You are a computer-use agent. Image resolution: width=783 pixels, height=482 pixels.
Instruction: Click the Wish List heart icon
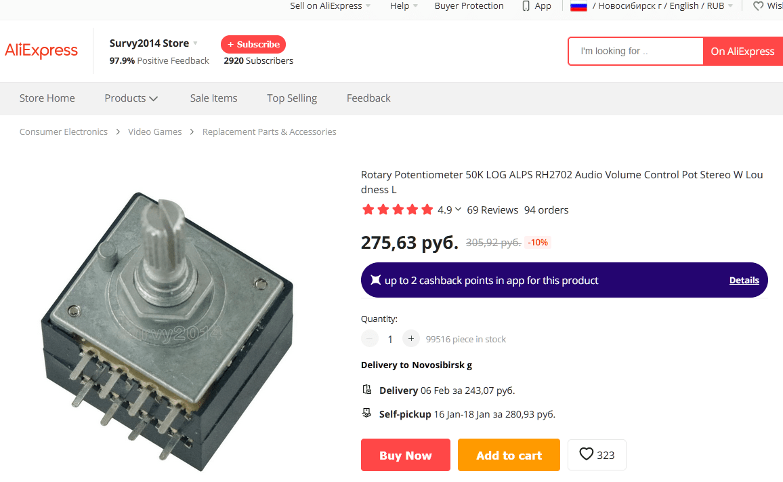pyautogui.click(x=758, y=6)
